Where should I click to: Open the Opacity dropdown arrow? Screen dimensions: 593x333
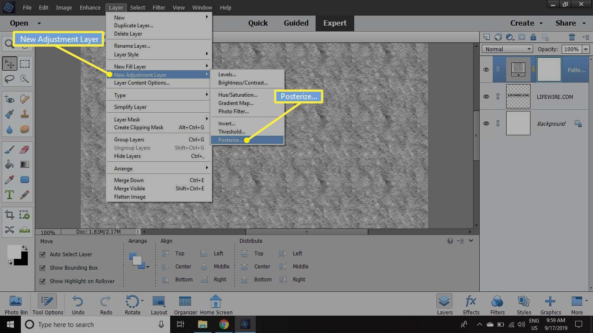[x=586, y=49]
